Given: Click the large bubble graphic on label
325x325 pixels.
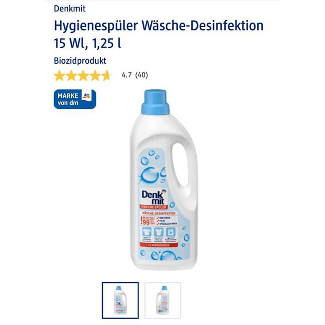Looking at the screenshot, I should [x=150, y=175].
